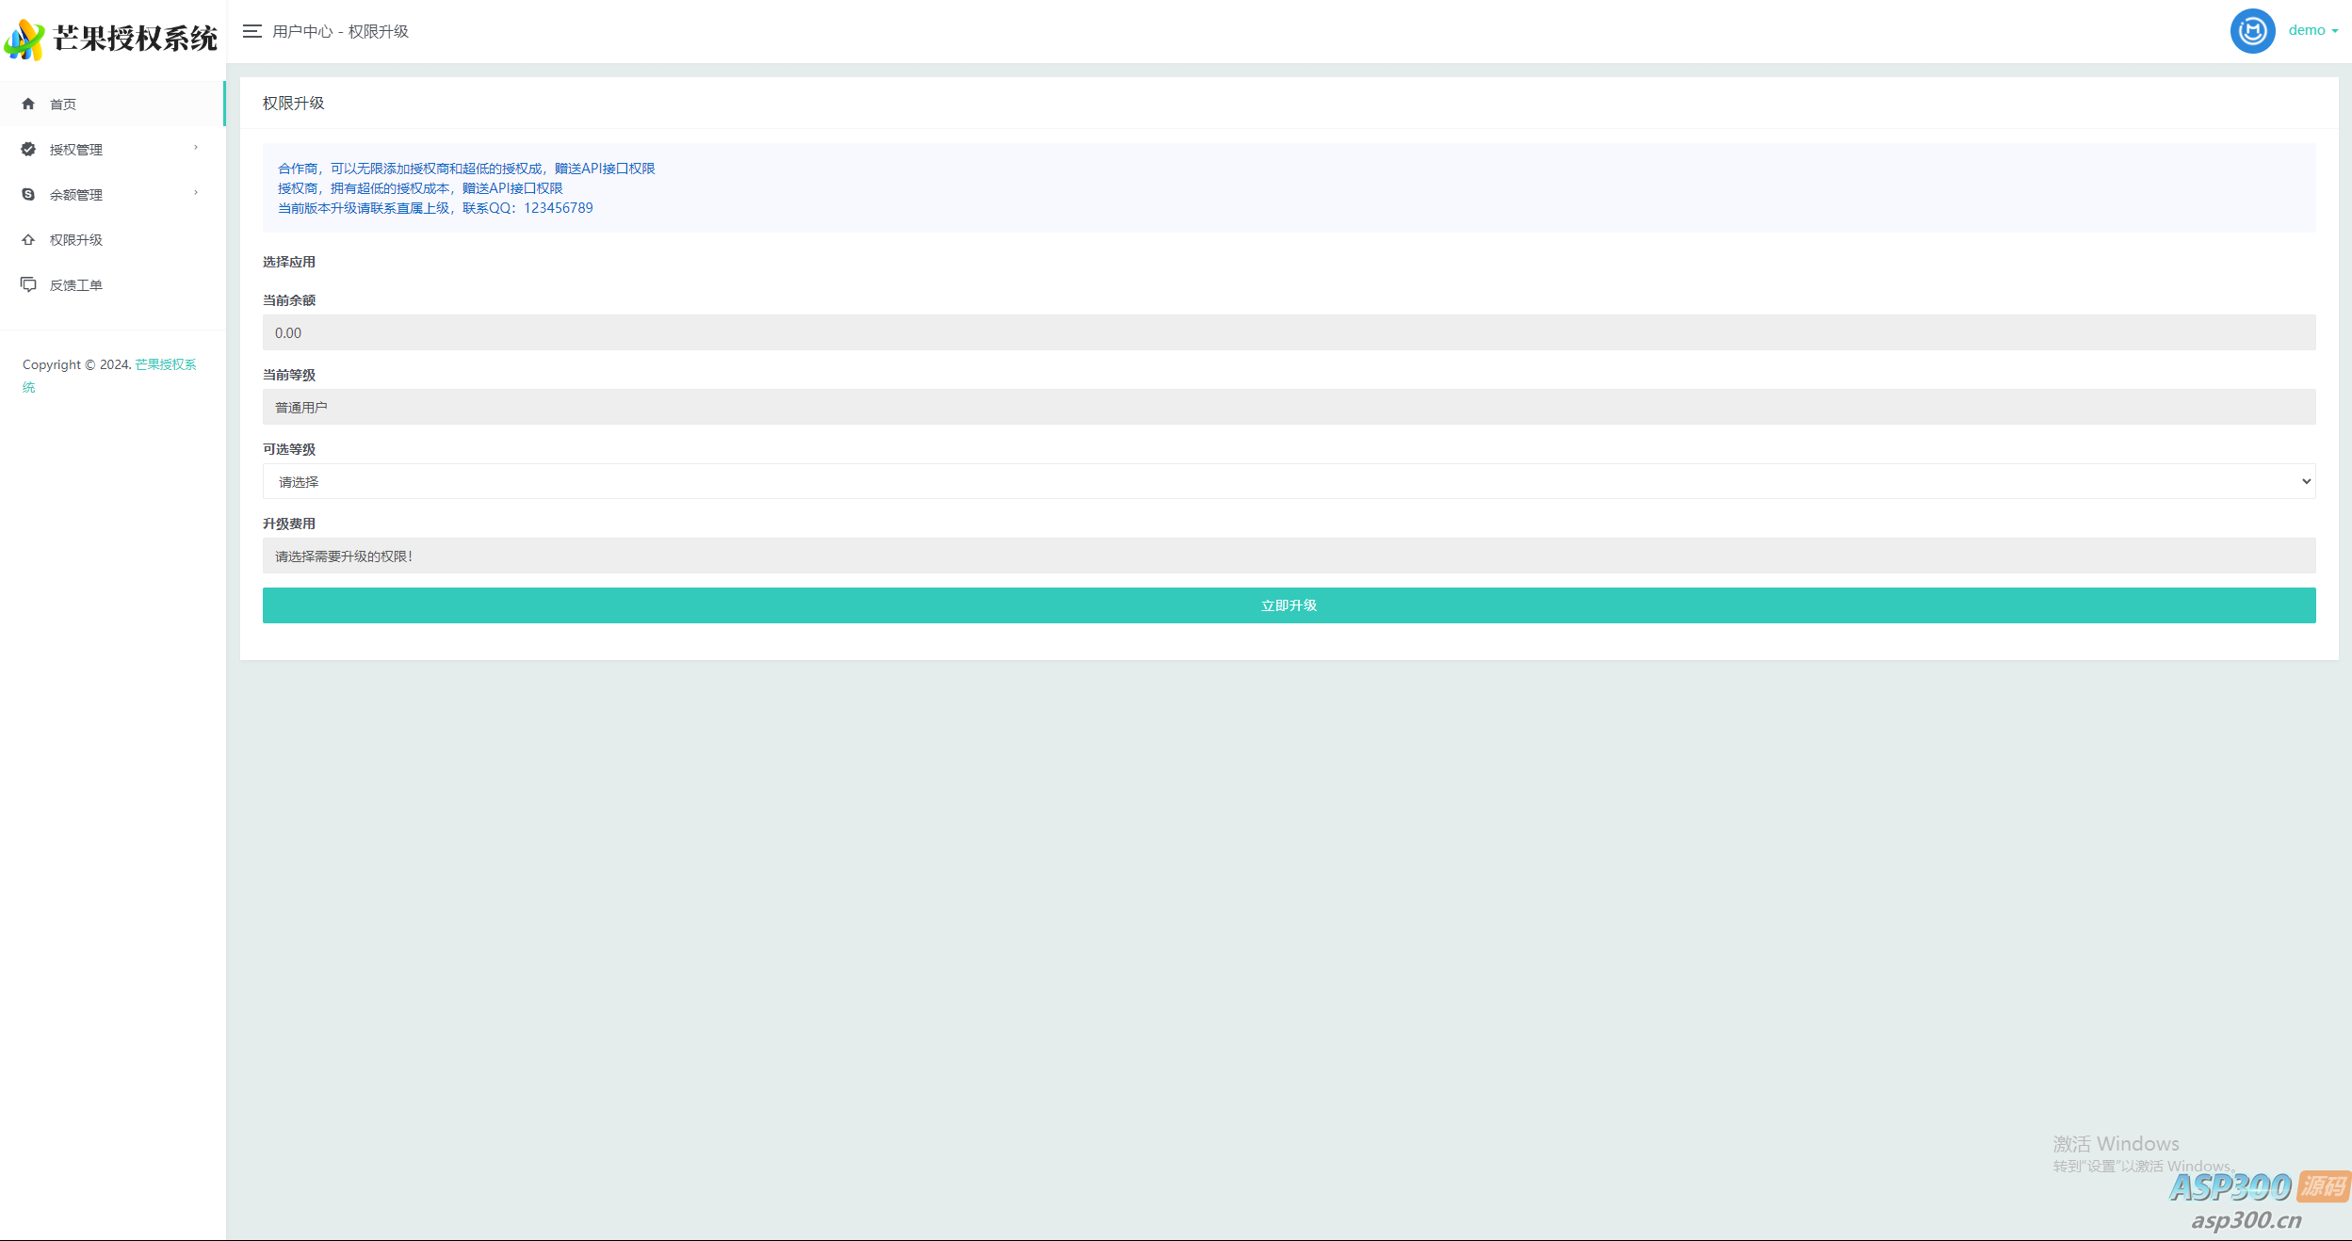
Task: Select the 权限升级 sidebar entry
Action: click(x=76, y=240)
